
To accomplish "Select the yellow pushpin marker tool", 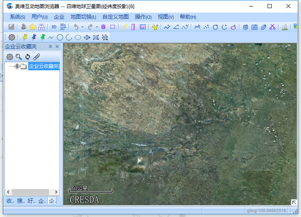I will [25, 37].
